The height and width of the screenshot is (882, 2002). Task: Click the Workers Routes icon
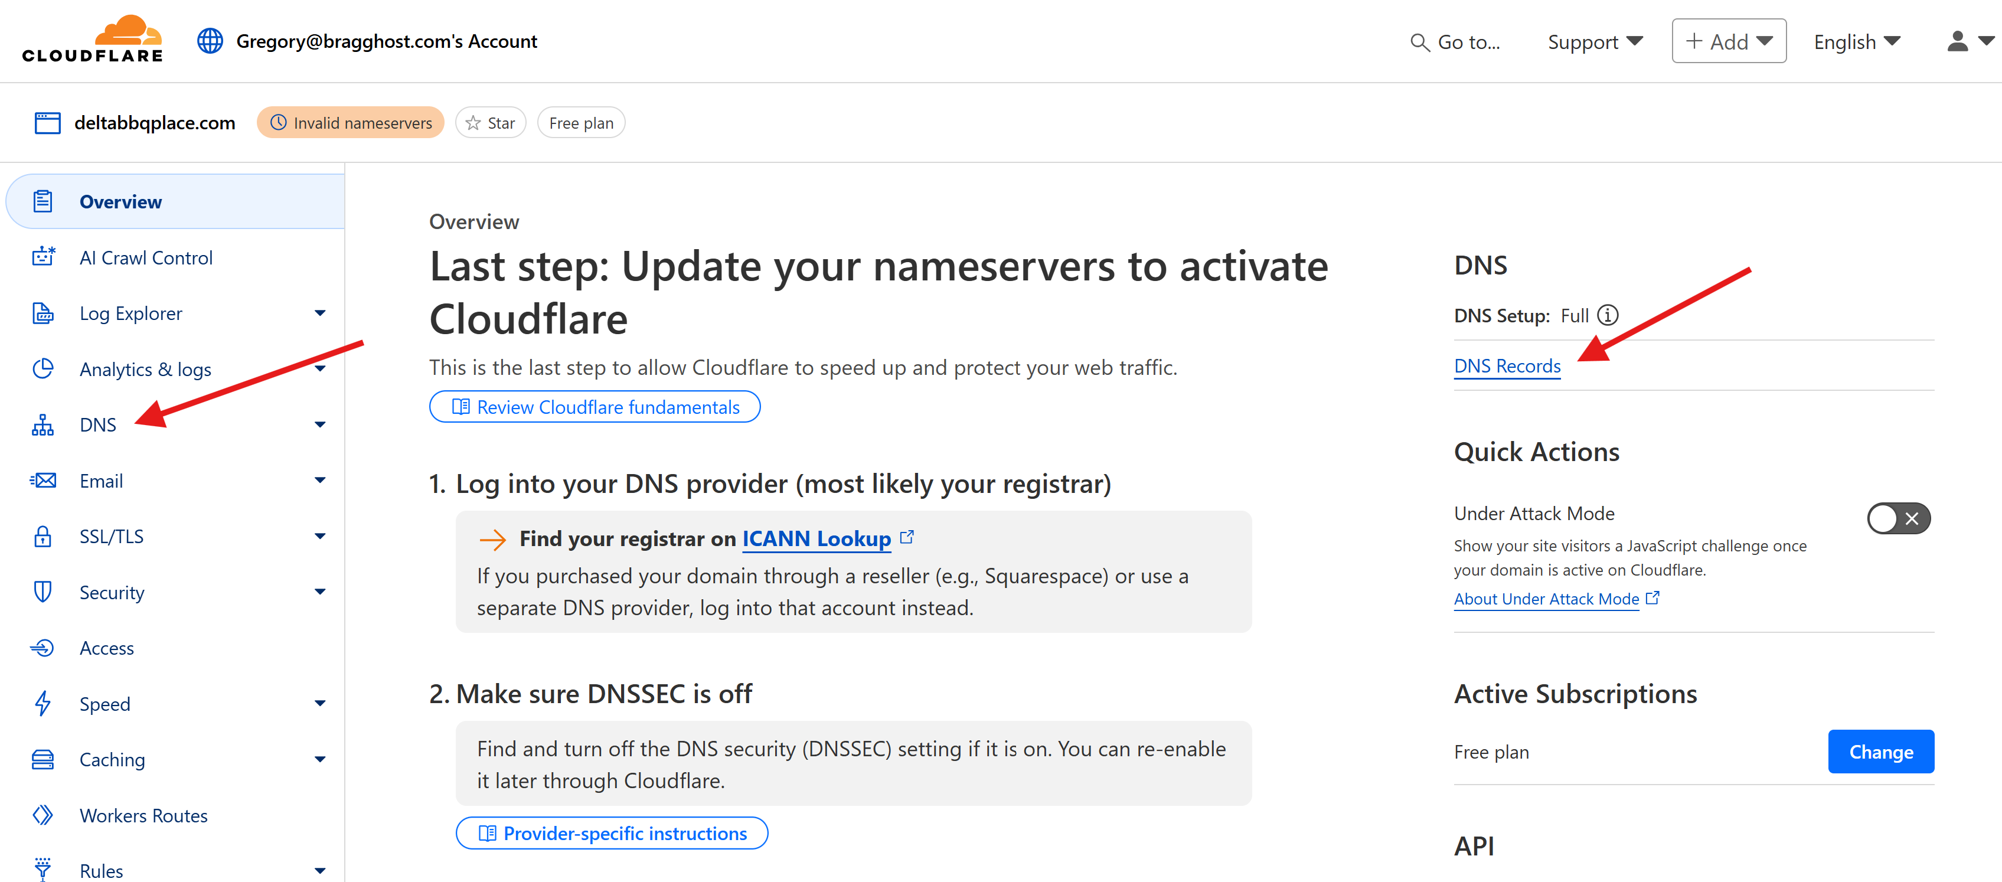pos(43,815)
